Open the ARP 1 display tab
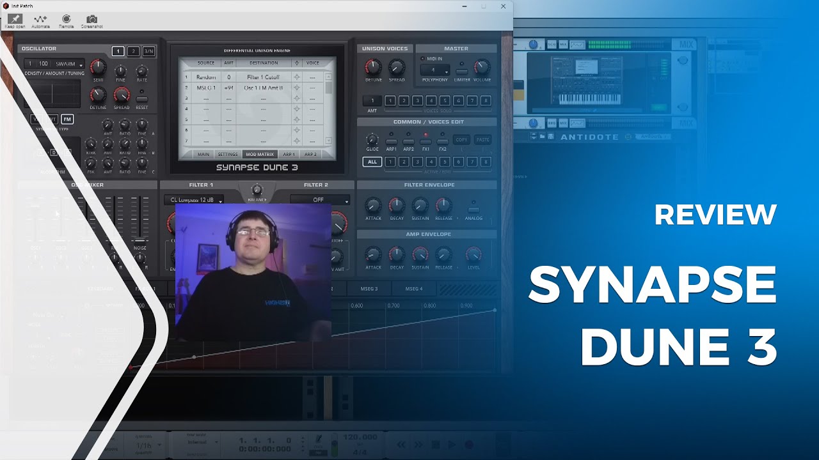The width and height of the screenshot is (819, 460). pyautogui.click(x=289, y=154)
